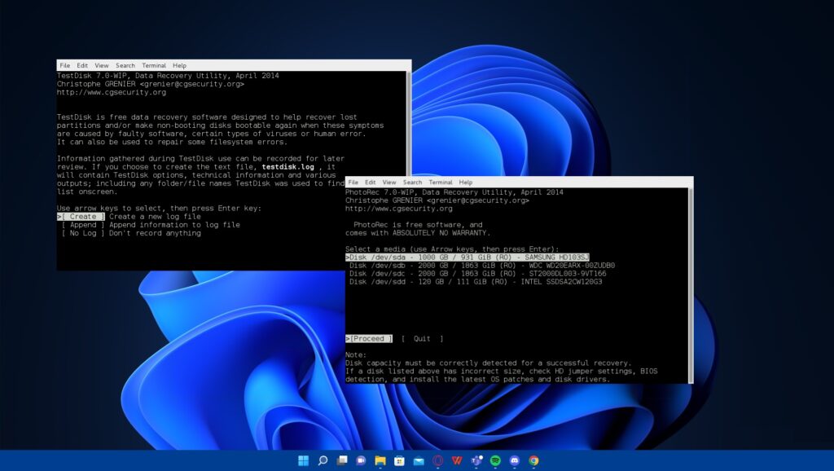Open taskbar Search
The width and height of the screenshot is (834, 471).
pos(323,460)
